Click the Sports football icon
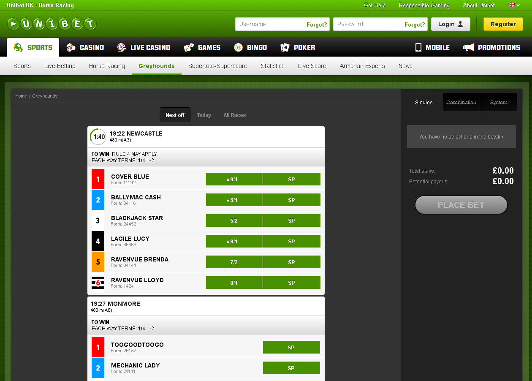Image resolution: width=532 pixels, height=381 pixels. (x=18, y=47)
